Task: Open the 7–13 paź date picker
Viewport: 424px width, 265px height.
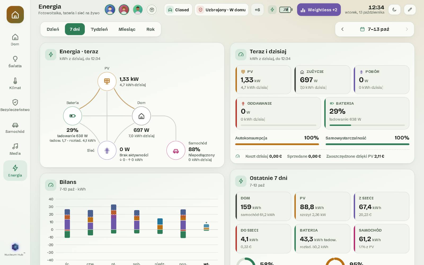Action: point(375,29)
